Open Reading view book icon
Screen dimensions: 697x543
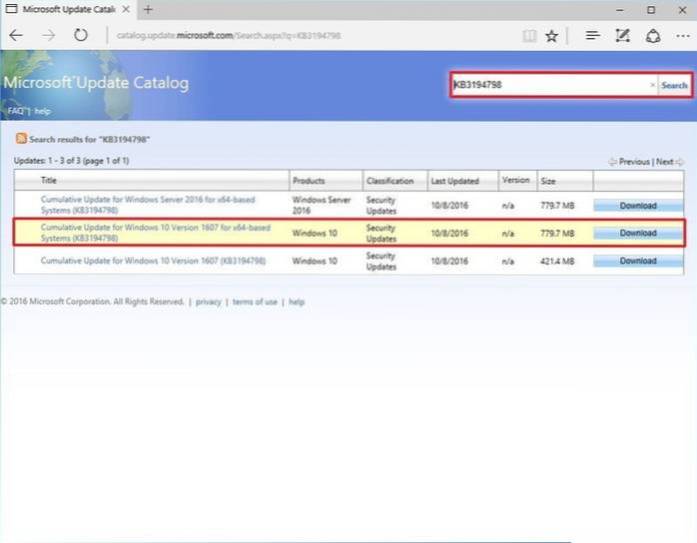tap(530, 36)
